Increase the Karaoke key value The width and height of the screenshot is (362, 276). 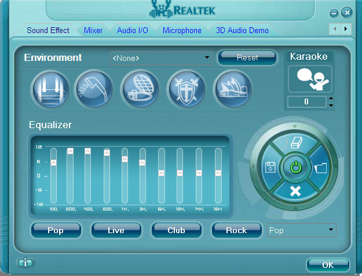tap(331, 98)
